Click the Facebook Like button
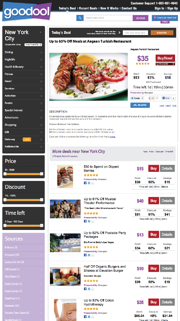 pyautogui.click(x=166, y=98)
